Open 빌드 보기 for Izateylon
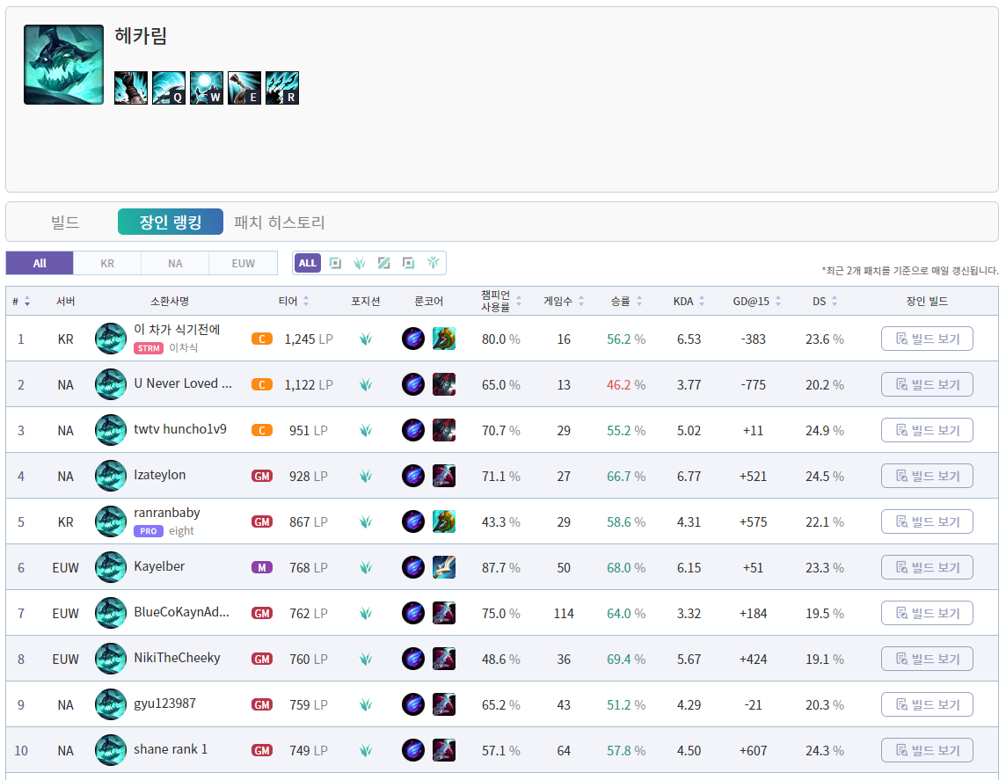Image resolution: width=1006 pixels, height=780 pixels. pos(927,476)
